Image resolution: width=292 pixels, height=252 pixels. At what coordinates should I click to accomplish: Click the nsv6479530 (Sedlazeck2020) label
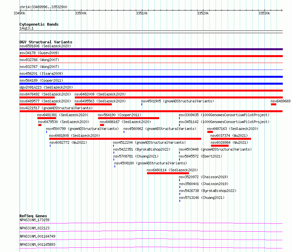pyautogui.click(x=64, y=122)
